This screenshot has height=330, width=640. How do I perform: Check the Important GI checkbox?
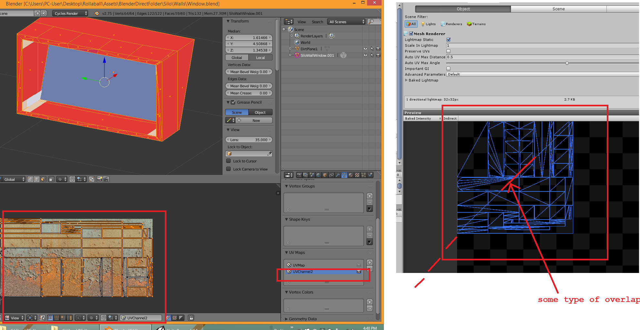click(x=448, y=68)
